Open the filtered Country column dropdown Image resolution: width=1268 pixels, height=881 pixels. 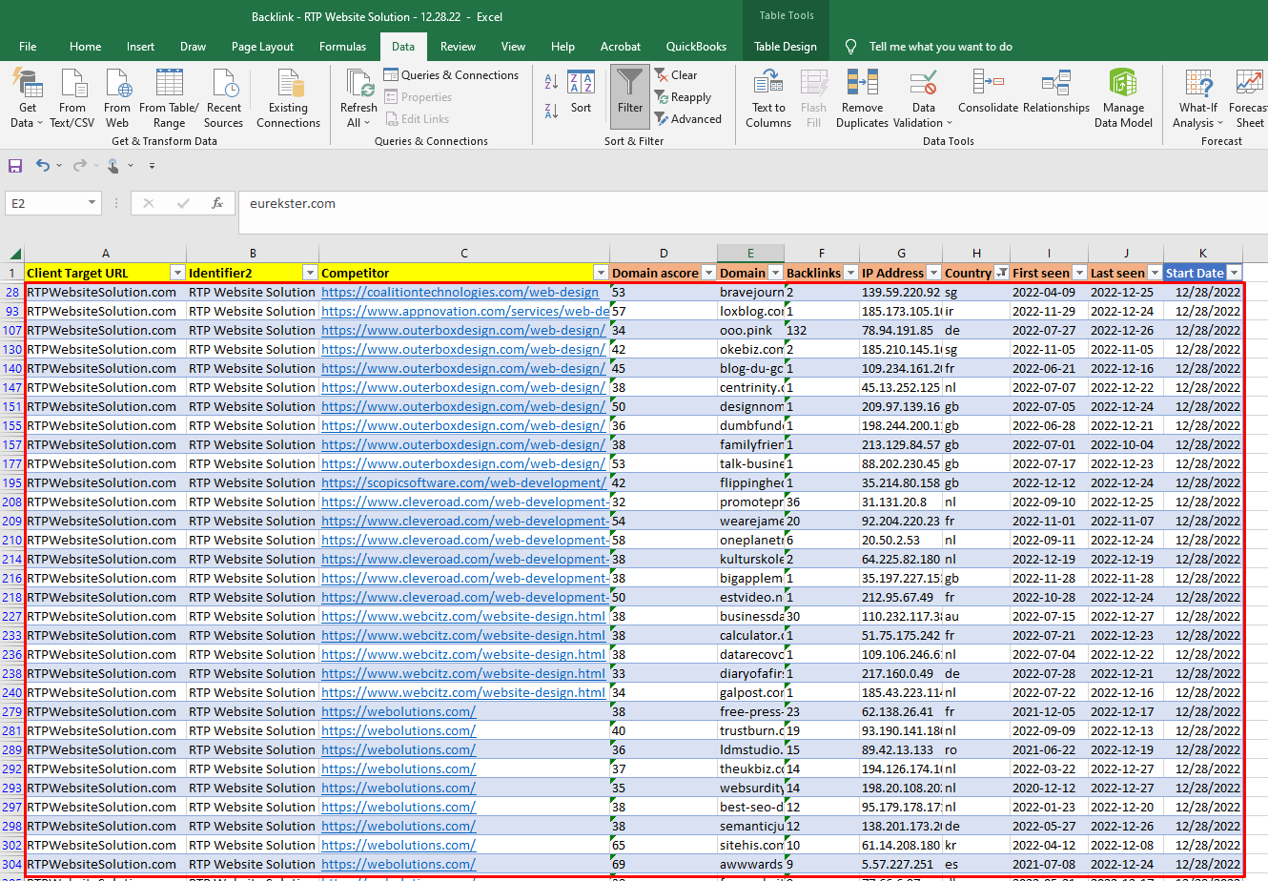coord(1001,273)
